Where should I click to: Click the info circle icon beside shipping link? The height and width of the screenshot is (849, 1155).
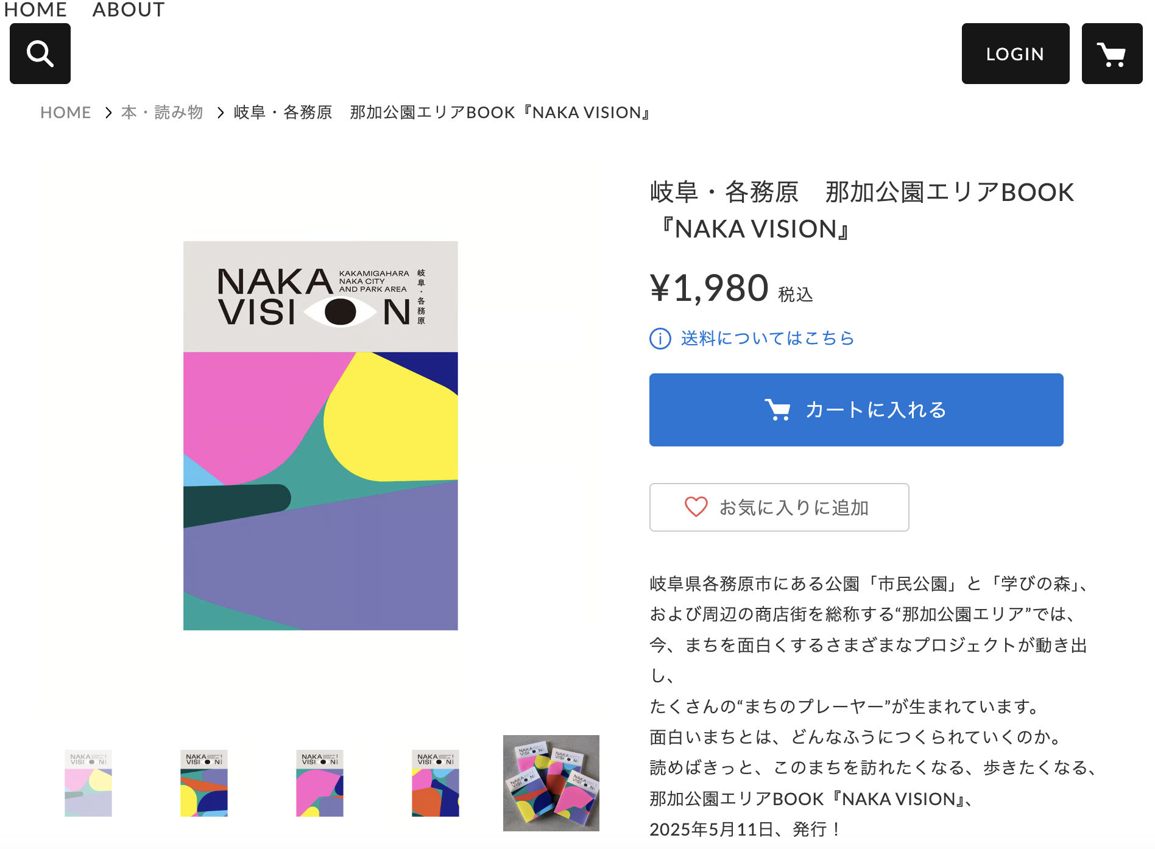(x=660, y=338)
